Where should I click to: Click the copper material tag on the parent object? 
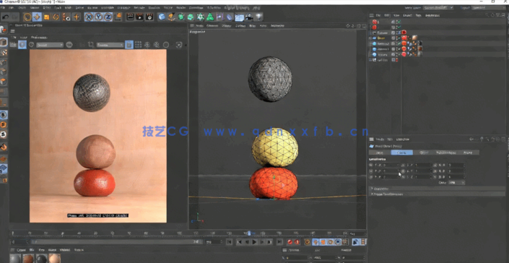click(x=415, y=38)
